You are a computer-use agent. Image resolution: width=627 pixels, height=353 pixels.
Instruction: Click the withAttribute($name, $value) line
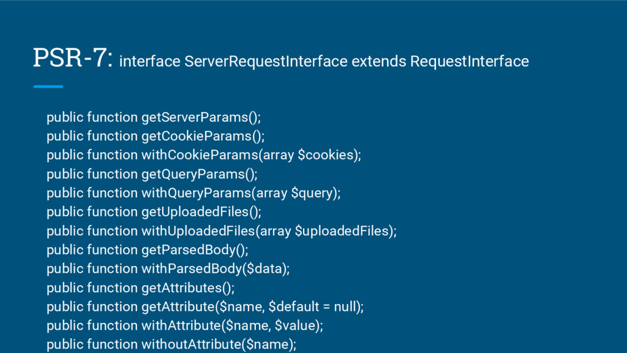pos(185,326)
